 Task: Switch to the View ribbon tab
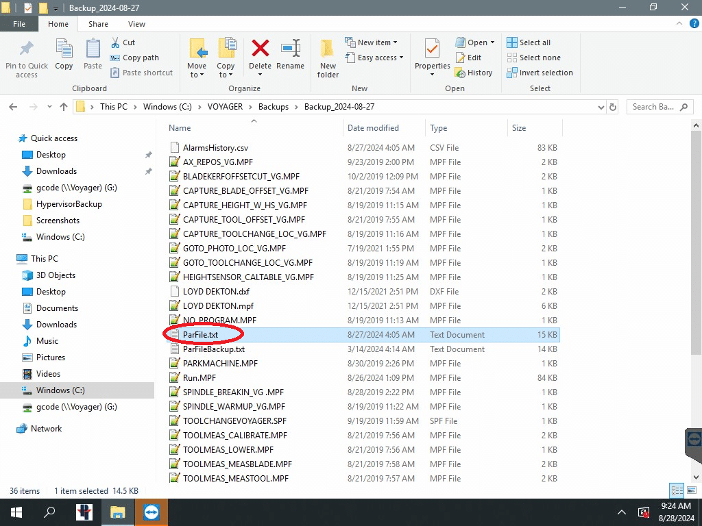click(136, 24)
